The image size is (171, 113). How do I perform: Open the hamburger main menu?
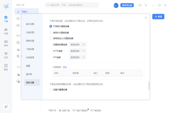point(146,5)
